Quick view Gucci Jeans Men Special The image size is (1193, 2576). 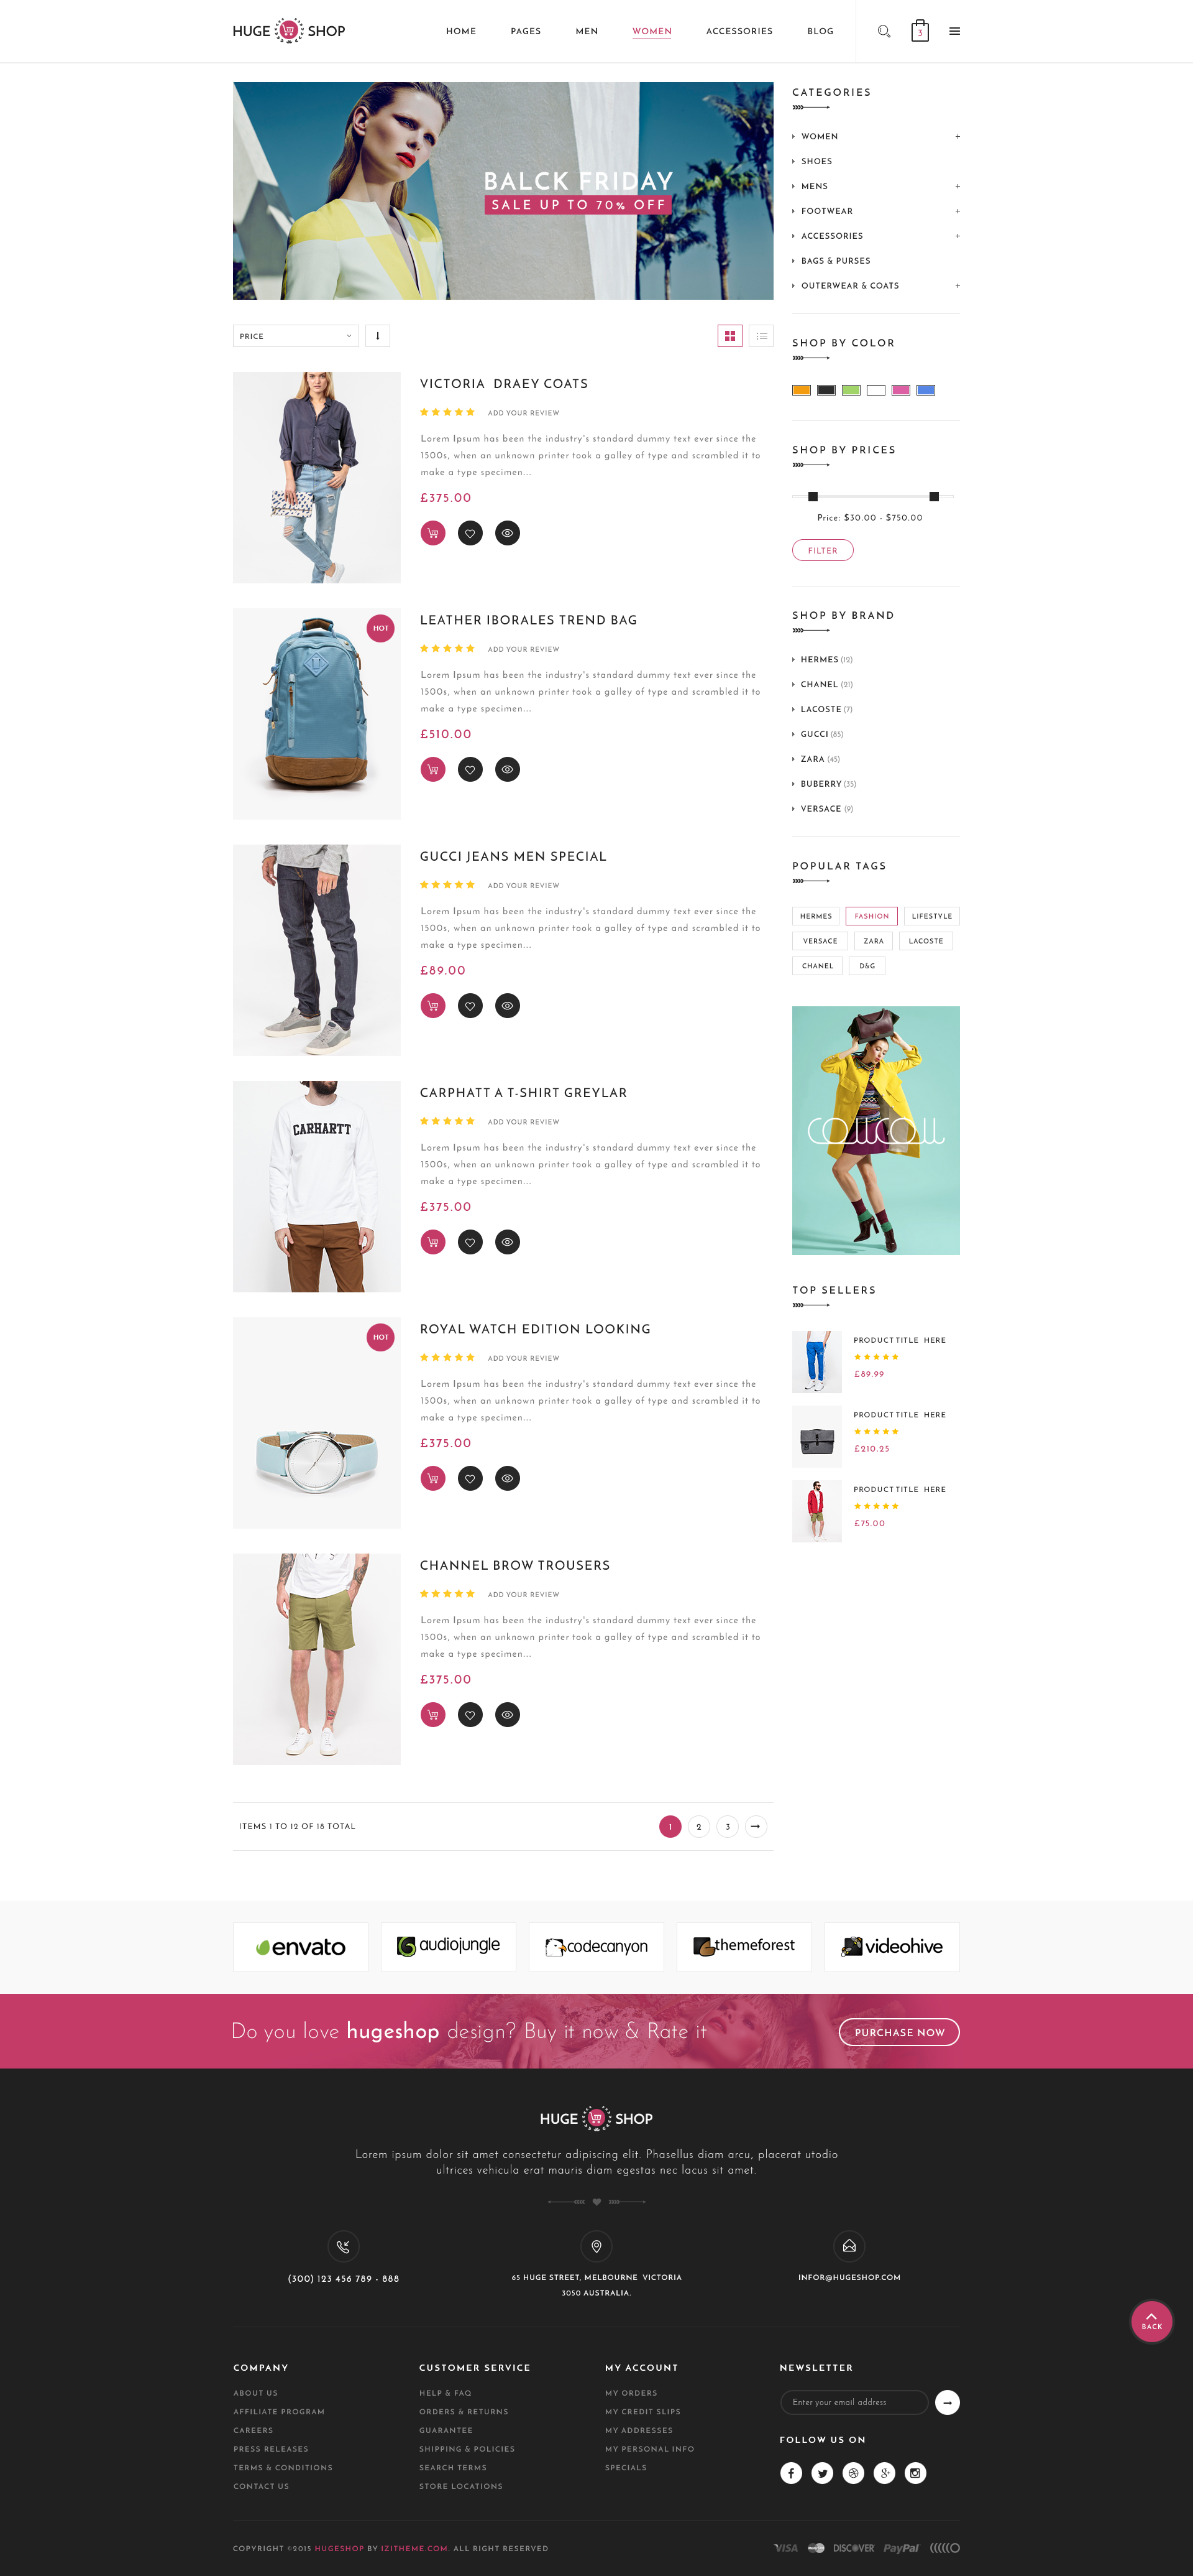tap(508, 1006)
